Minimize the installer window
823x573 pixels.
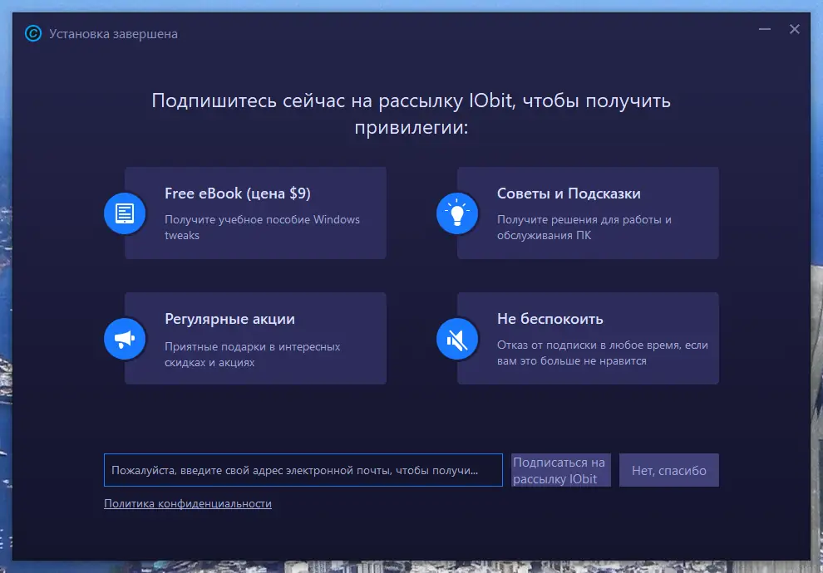tap(765, 29)
